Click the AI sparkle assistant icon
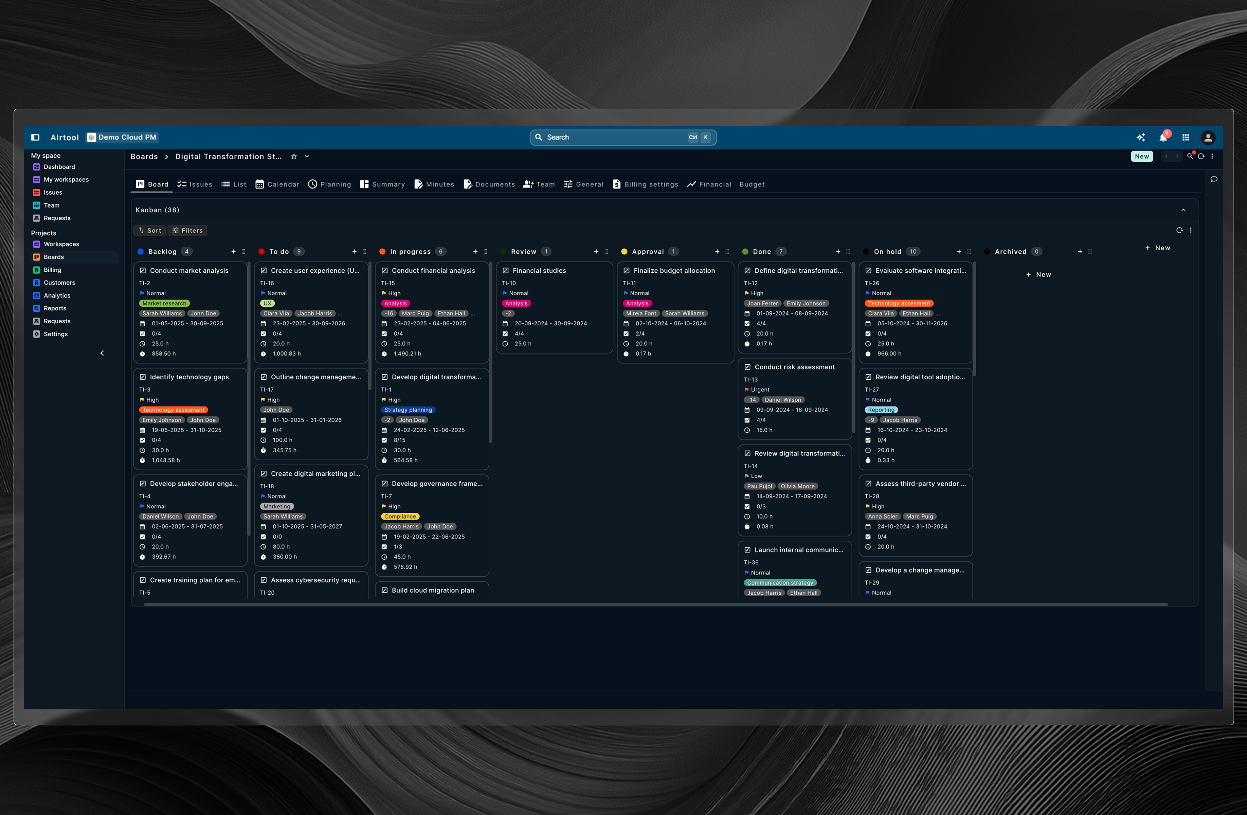Viewport: 1247px width, 815px height. tap(1141, 137)
